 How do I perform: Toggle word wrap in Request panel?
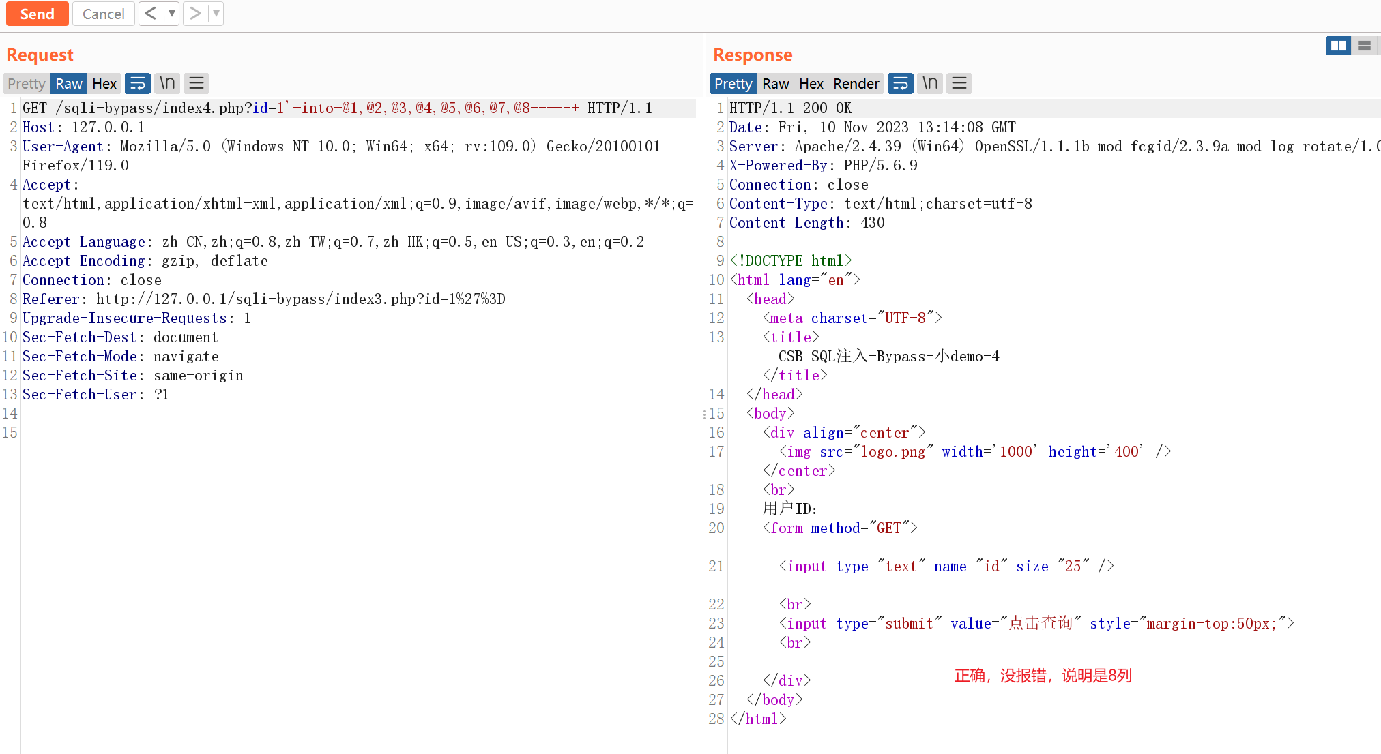138,83
